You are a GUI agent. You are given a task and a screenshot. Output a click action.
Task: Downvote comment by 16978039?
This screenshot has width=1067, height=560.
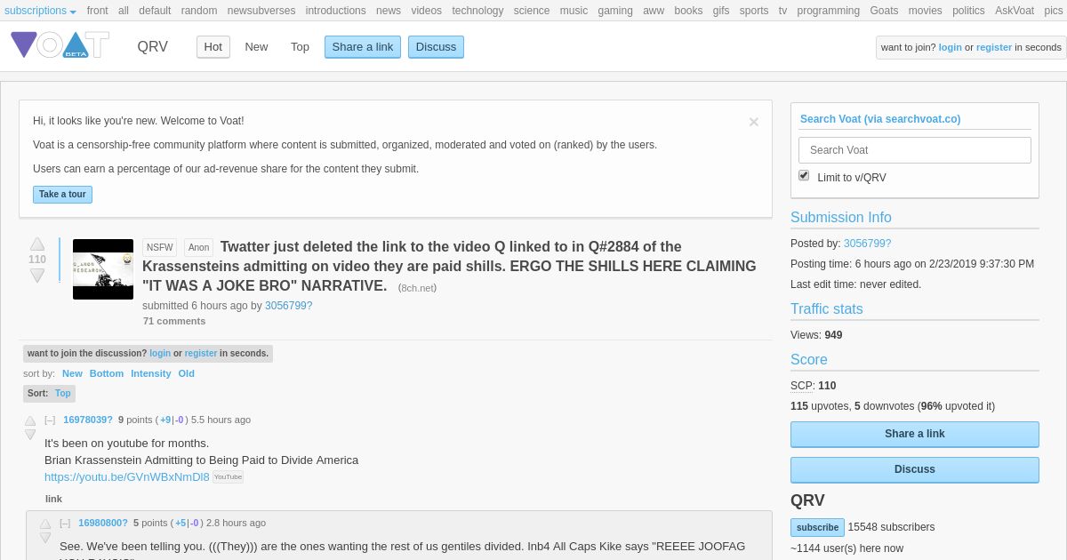click(x=30, y=435)
